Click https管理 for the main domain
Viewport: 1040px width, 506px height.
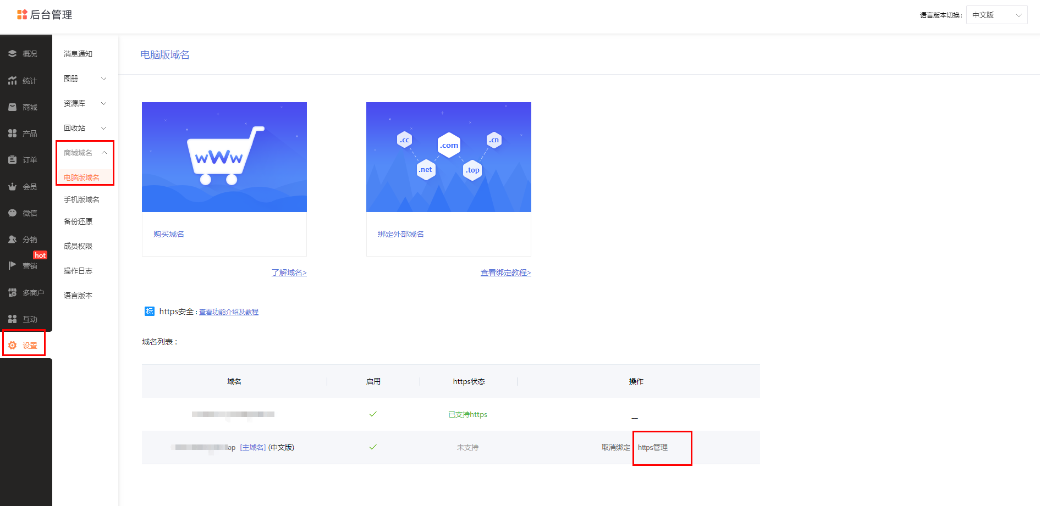click(653, 448)
